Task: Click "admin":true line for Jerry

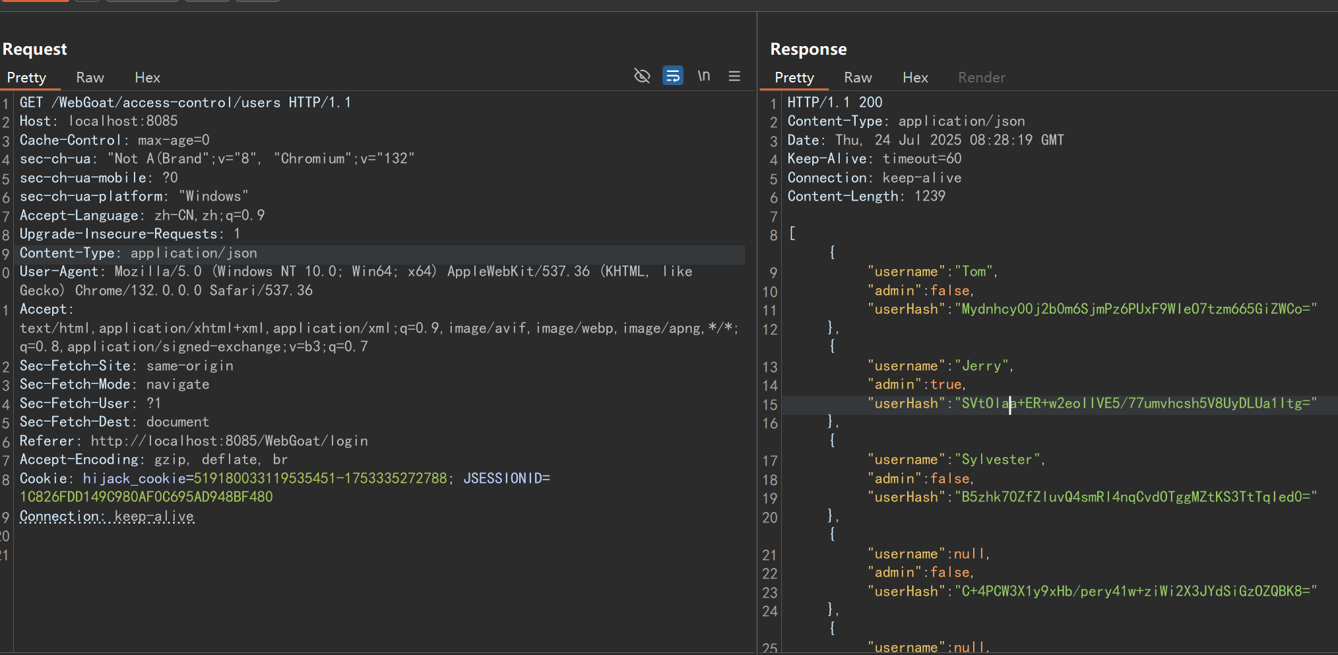Action: click(x=916, y=385)
